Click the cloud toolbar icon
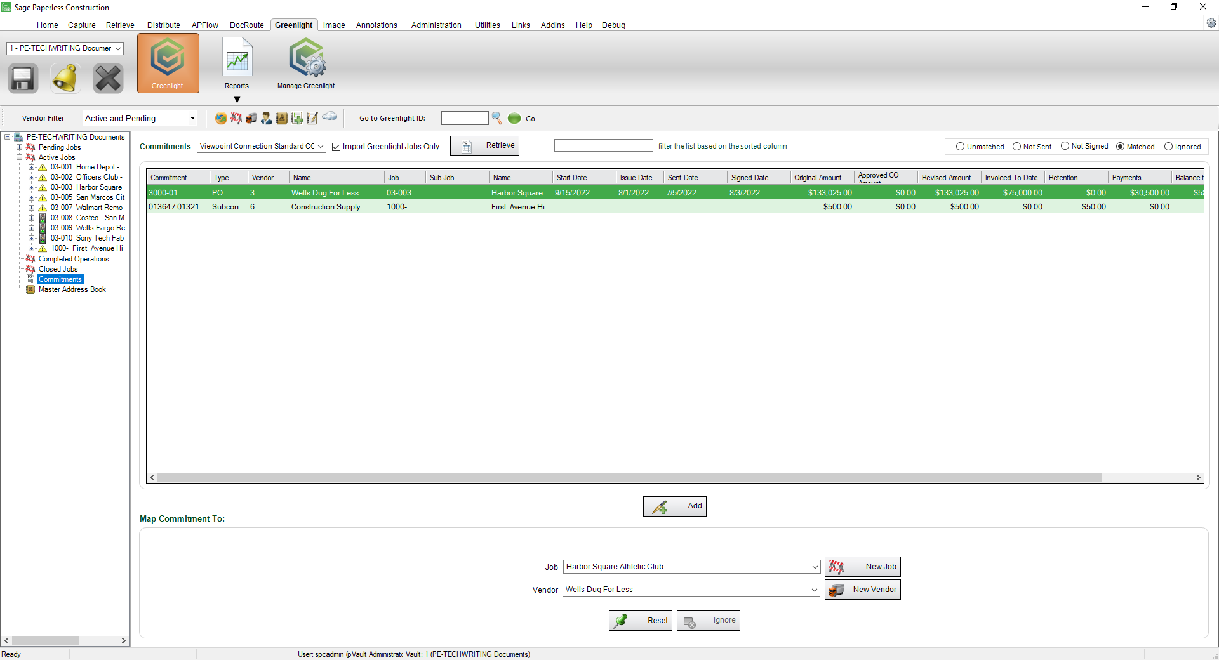Screen dimensions: 1219x660 [330, 116]
